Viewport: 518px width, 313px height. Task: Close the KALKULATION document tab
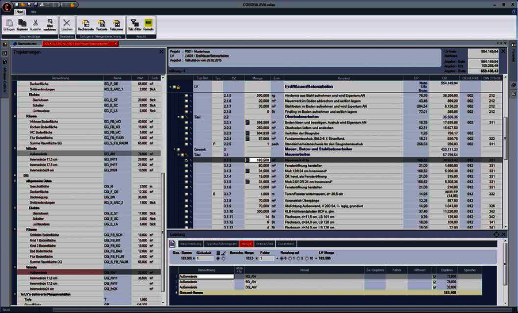pos(116,44)
